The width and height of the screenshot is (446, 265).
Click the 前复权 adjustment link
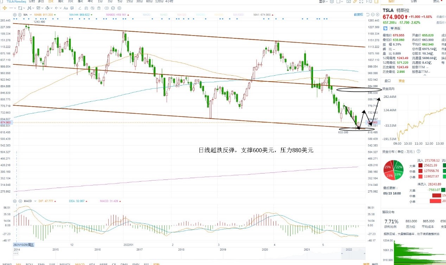[x=358, y=14]
